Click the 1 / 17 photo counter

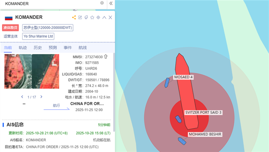pyautogui.click(x=32, y=97)
